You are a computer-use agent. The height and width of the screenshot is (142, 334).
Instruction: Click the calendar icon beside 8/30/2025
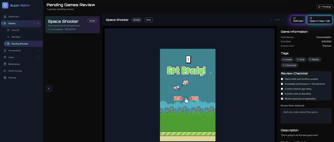[x=66, y=29]
